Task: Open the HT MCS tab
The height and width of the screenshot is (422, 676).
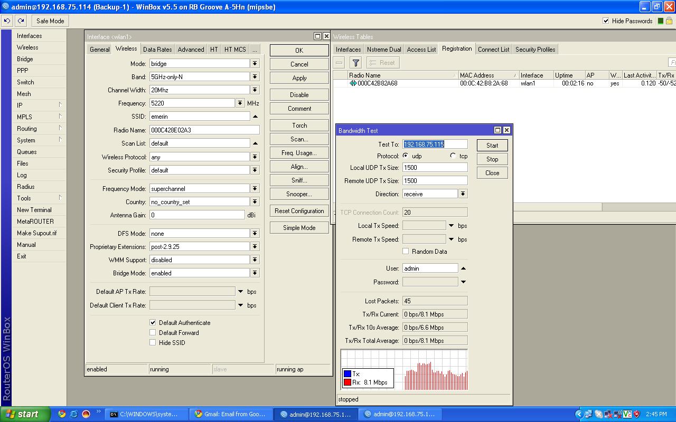Action: point(235,50)
